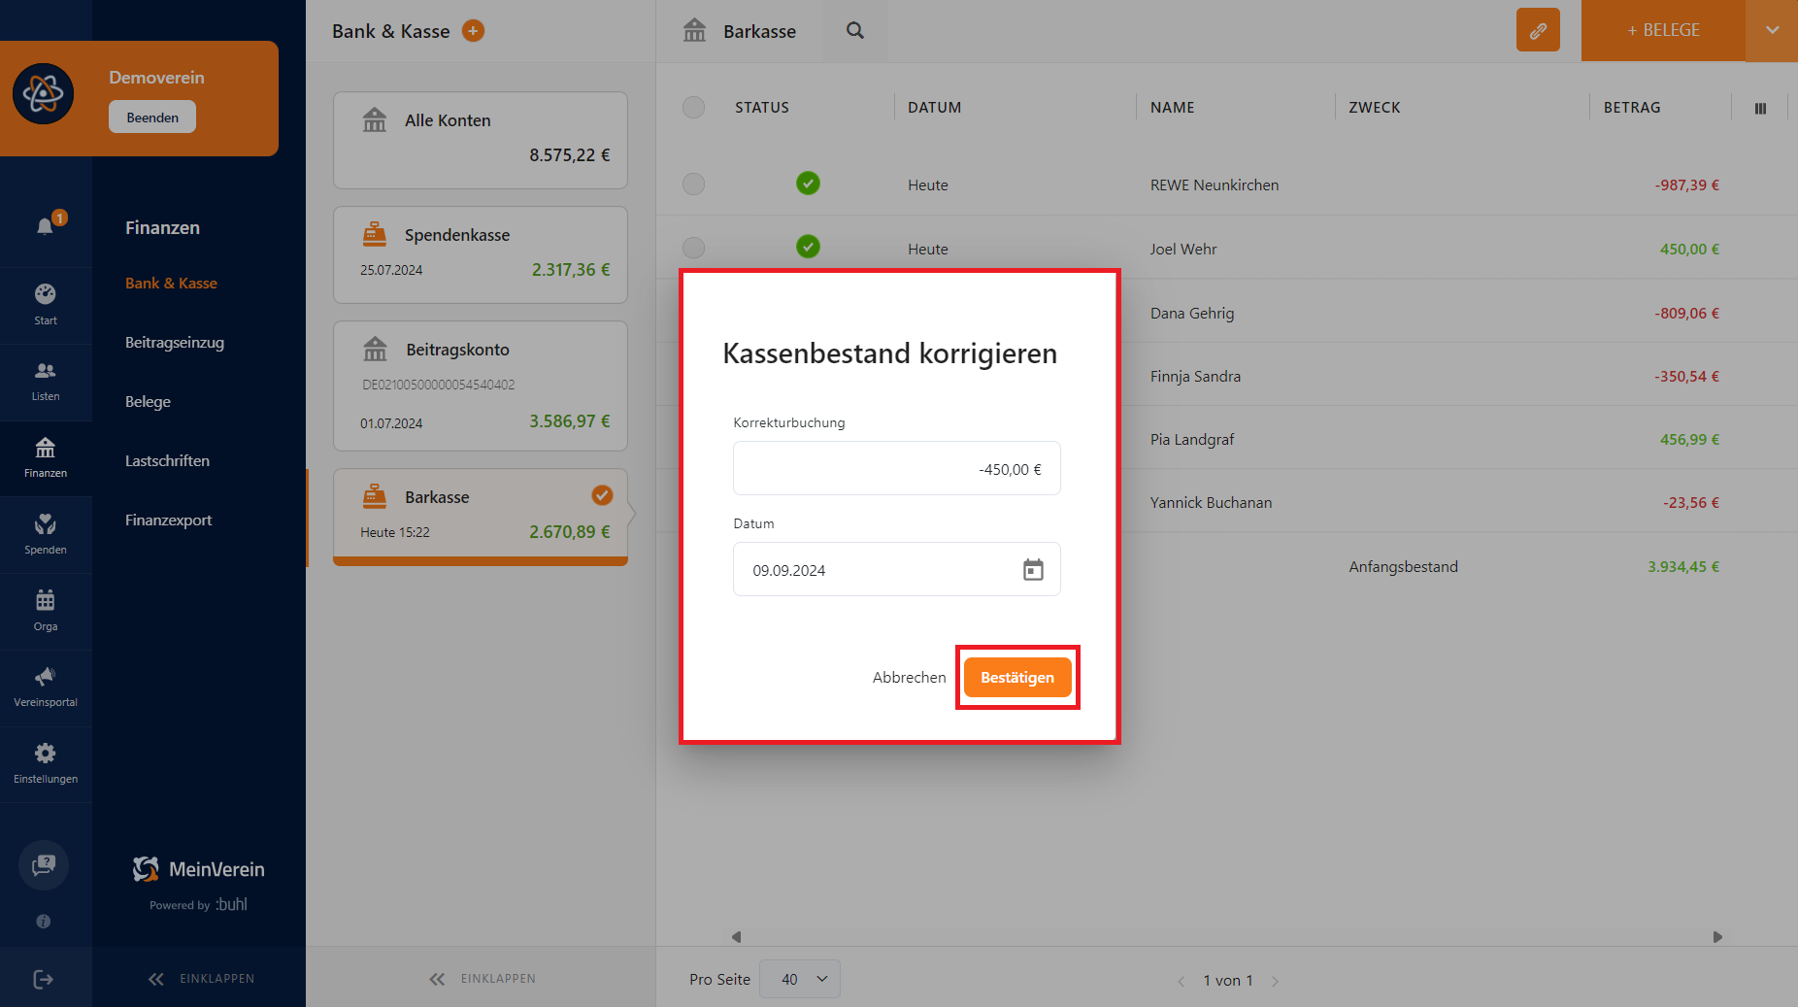Open the Yannick Buchanan entry
Viewport: 1798px width, 1007px height.
1211,503
